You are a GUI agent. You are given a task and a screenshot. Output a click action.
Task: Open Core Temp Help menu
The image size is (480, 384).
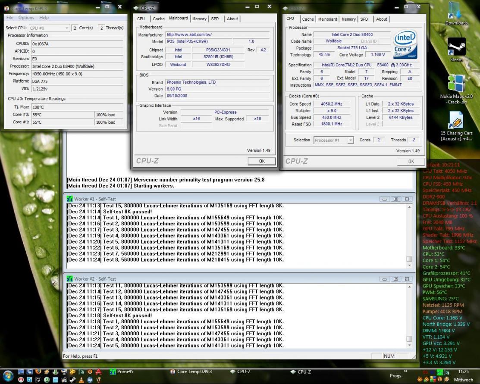[44, 18]
